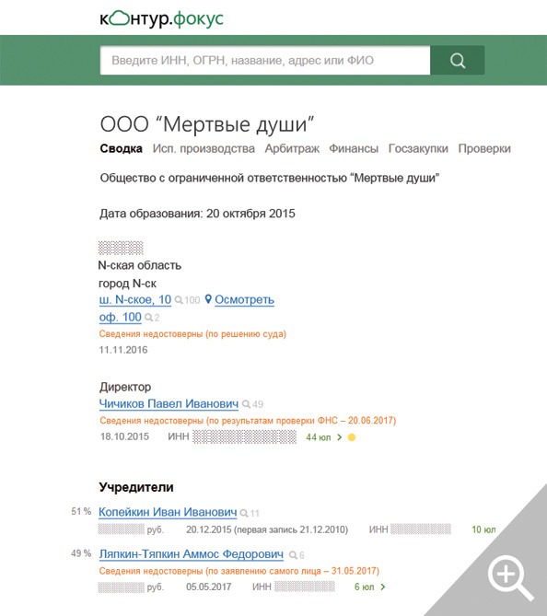Click the yellow dot indicator near 44 юл
This screenshot has height=616, width=547.
(352, 437)
